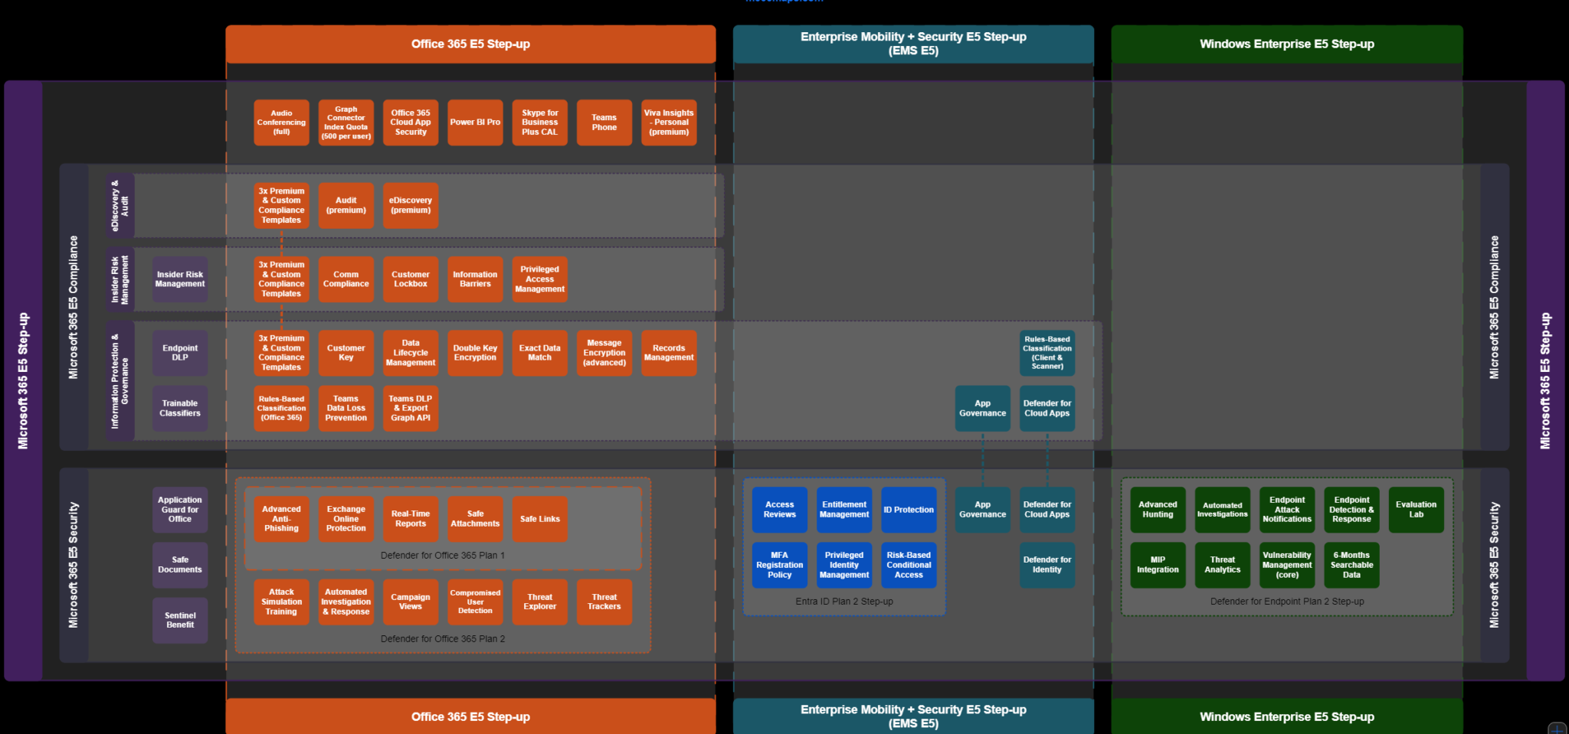Click the Risk-Based Conditional Access tile
Viewport: 1569px width, 734px height.
[x=909, y=565]
